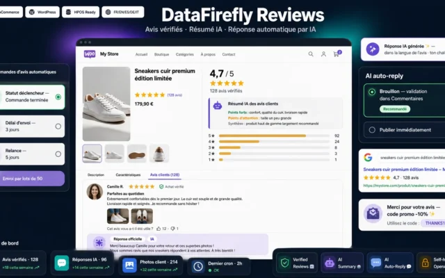Click the IA tag on official reply
Viewport: 445px width, 278px height.
click(x=152, y=239)
